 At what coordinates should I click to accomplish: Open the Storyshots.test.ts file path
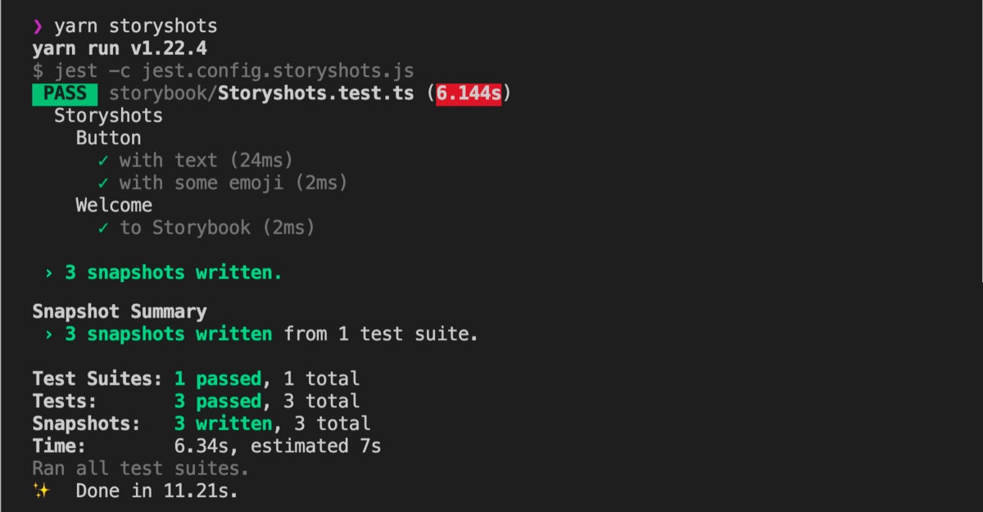(x=261, y=93)
